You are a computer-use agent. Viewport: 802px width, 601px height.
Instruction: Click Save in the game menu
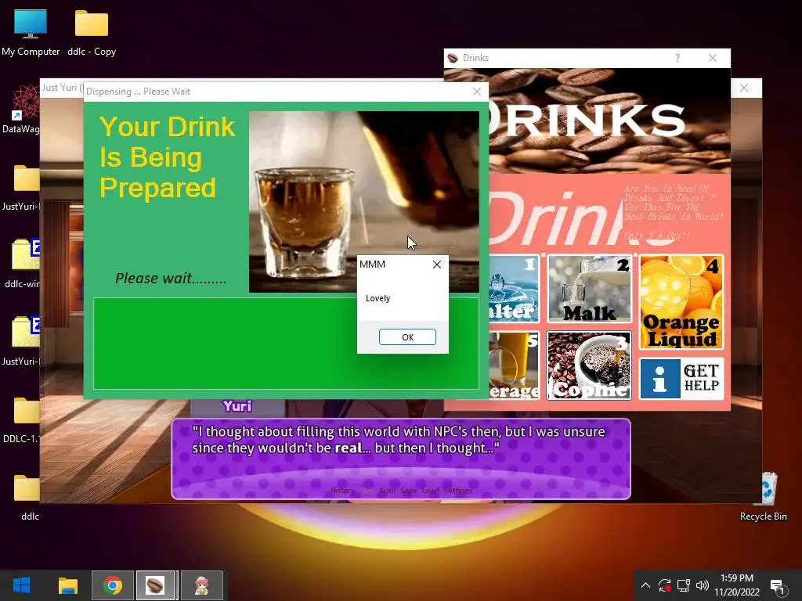[x=409, y=491]
